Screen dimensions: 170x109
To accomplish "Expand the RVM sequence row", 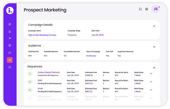I will [x=151, y=82].
